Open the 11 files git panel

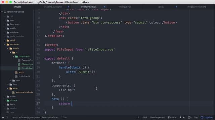tap(193, 117)
